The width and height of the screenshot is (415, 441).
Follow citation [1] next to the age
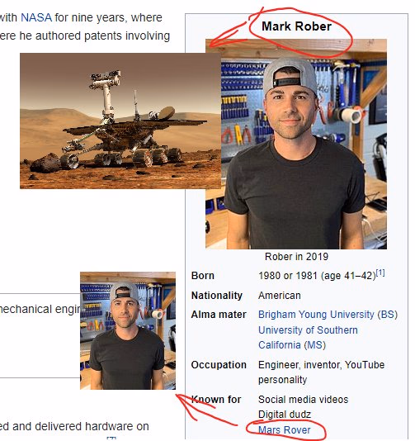(x=380, y=273)
